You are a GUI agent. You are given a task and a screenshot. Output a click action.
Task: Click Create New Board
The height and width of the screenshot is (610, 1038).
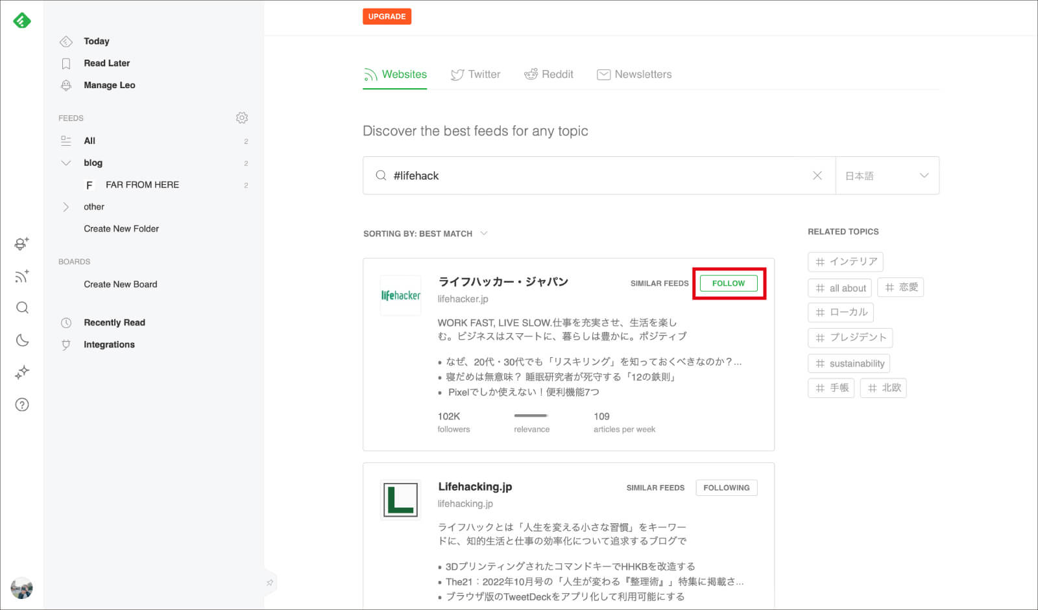pos(120,285)
